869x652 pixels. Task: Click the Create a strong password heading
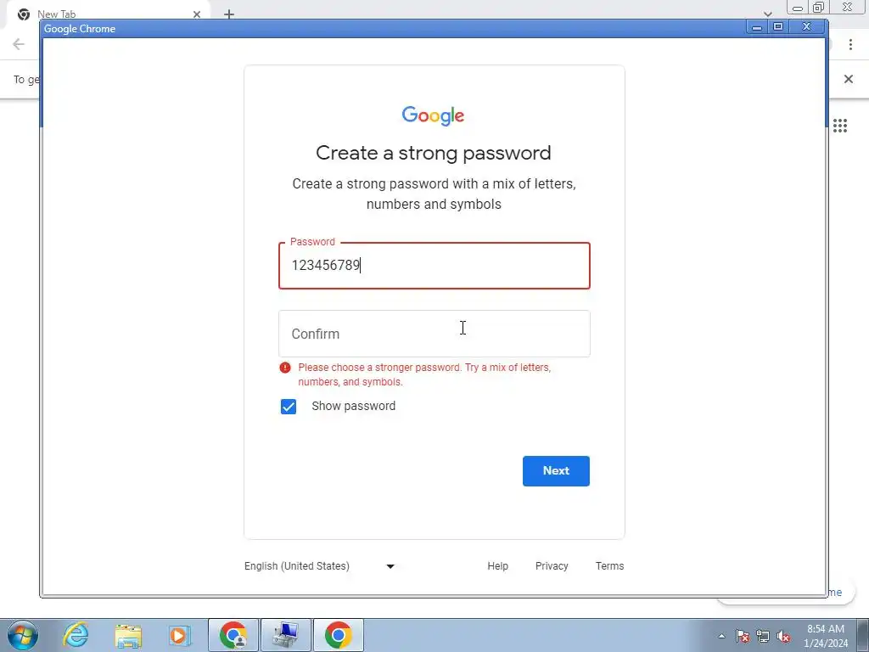point(434,153)
